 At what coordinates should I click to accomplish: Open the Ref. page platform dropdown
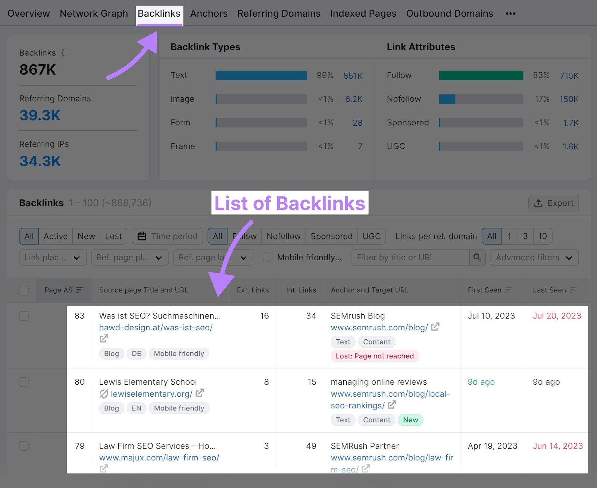pos(129,257)
